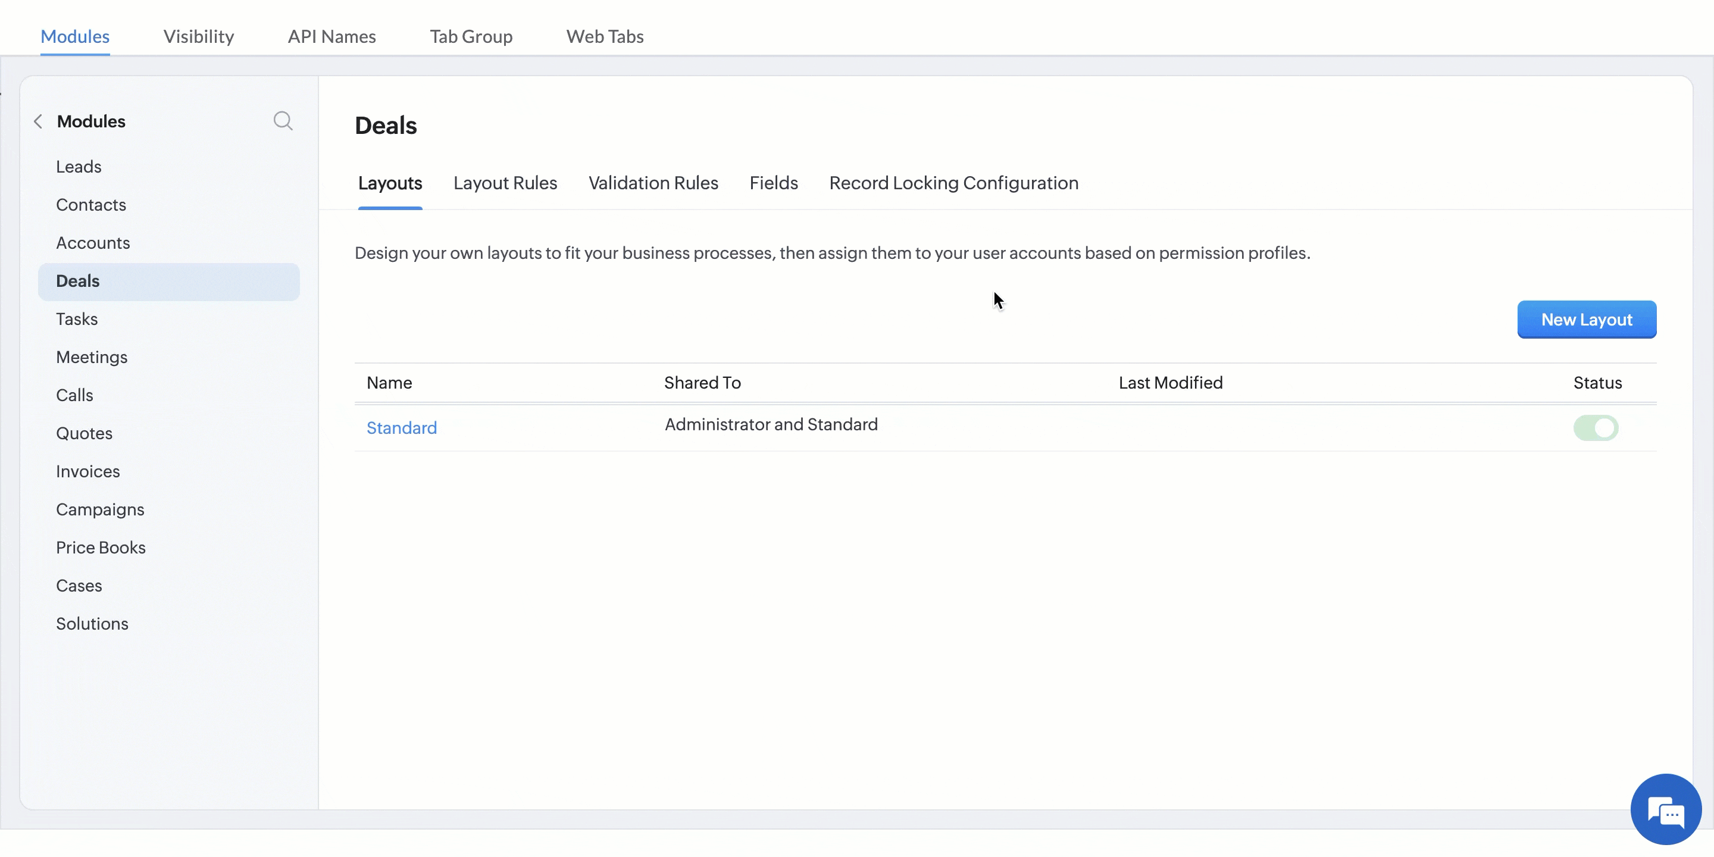Screen dimensions: 1714x857
Task: Open the Fields tab
Action: [x=773, y=183]
